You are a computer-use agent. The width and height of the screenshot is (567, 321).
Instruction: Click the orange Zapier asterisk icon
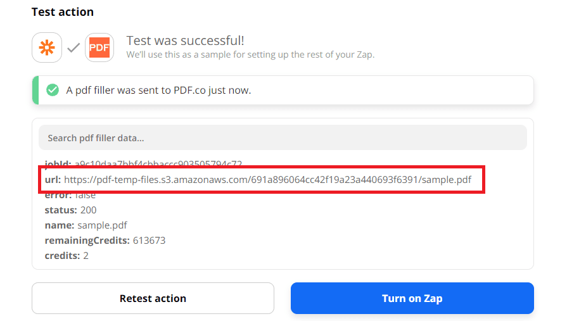coord(47,47)
